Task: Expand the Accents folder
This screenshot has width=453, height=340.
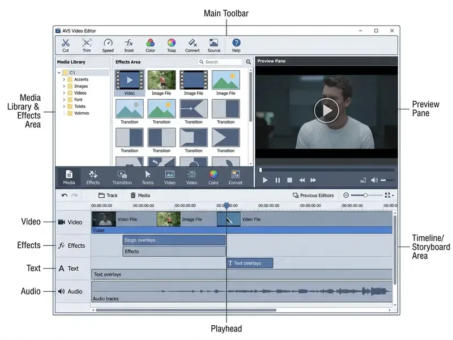Action: pos(64,79)
